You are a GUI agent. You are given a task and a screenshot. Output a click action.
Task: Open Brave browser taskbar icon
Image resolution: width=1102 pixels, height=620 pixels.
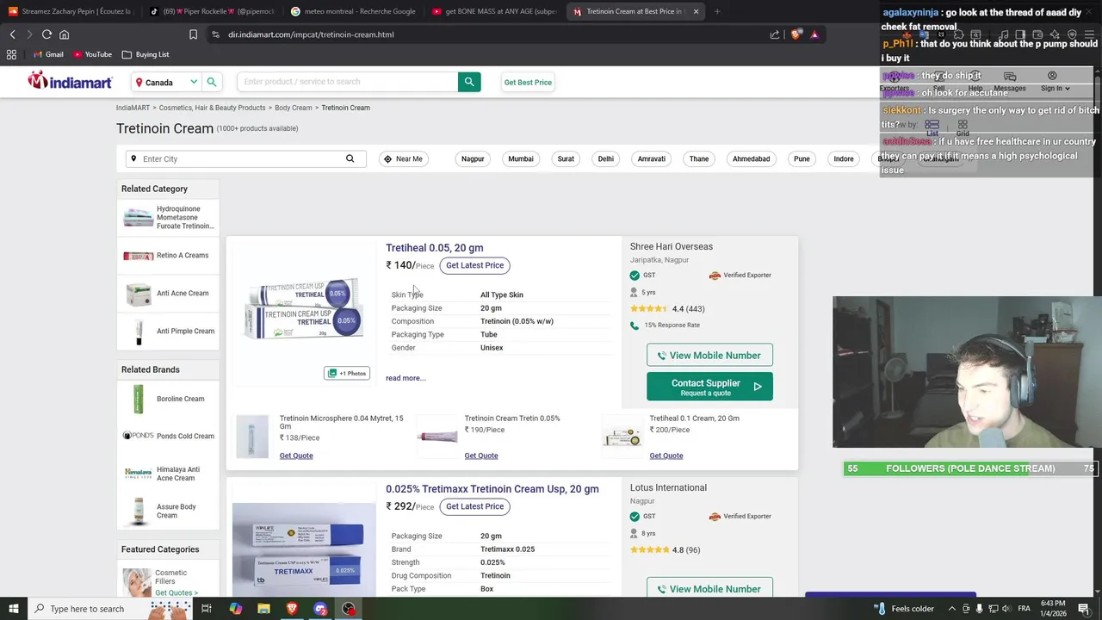point(292,609)
